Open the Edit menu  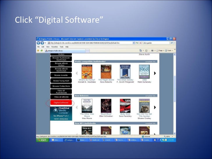point(43,47)
